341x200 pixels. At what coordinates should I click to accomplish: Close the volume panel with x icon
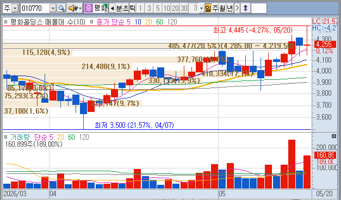(334, 136)
